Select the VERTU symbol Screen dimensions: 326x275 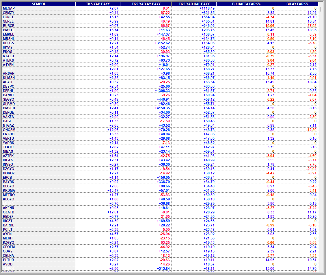point(8,139)
